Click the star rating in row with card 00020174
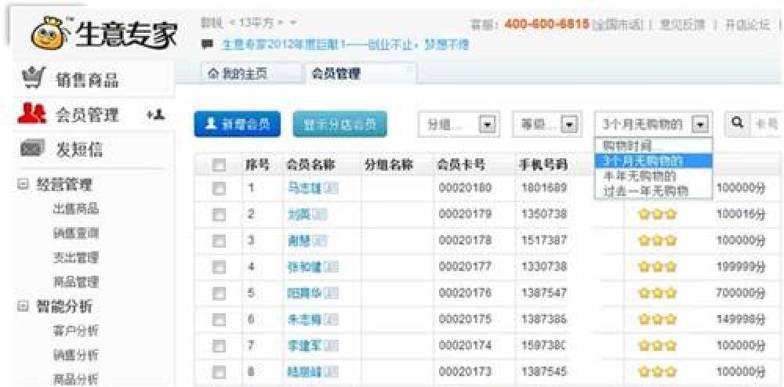 pos(658,344)
